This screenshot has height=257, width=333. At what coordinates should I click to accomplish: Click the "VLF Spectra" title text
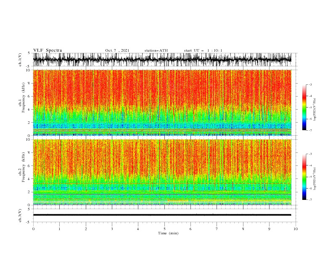tap(48, 50)
